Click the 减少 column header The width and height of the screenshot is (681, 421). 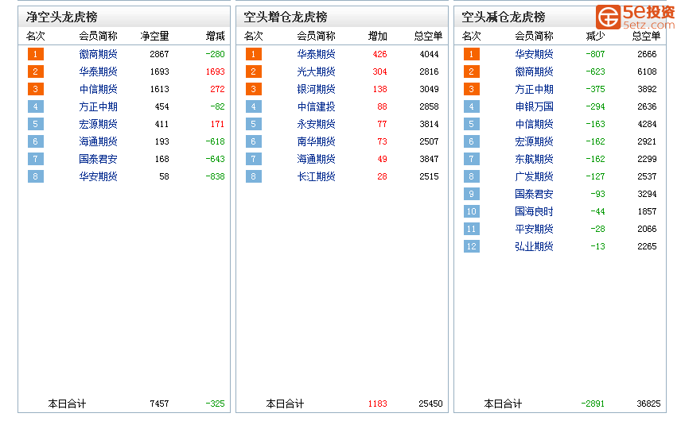pyautogui.click(x=595, y=36)
